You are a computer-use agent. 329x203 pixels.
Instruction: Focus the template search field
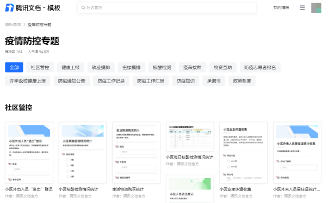pos(167,8)
